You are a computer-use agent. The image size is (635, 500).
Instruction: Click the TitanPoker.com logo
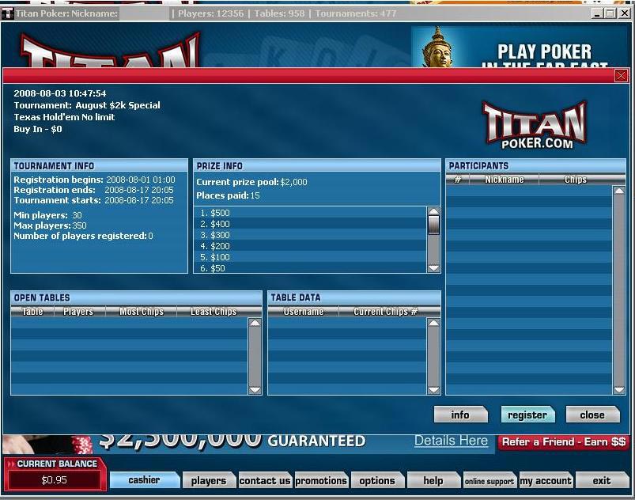click(535, 125)
